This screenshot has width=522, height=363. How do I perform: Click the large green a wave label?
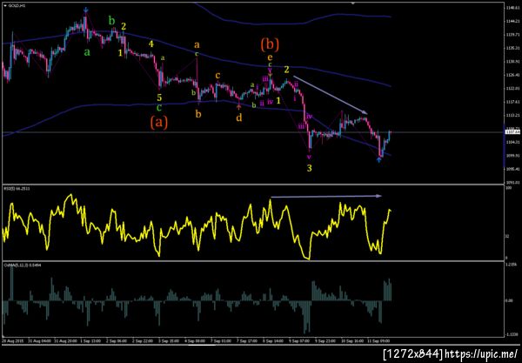pyautogui.click(x=87, y=52)
